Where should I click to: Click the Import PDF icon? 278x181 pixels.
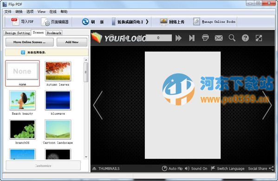pyautogui.click(x=15, y=22)
